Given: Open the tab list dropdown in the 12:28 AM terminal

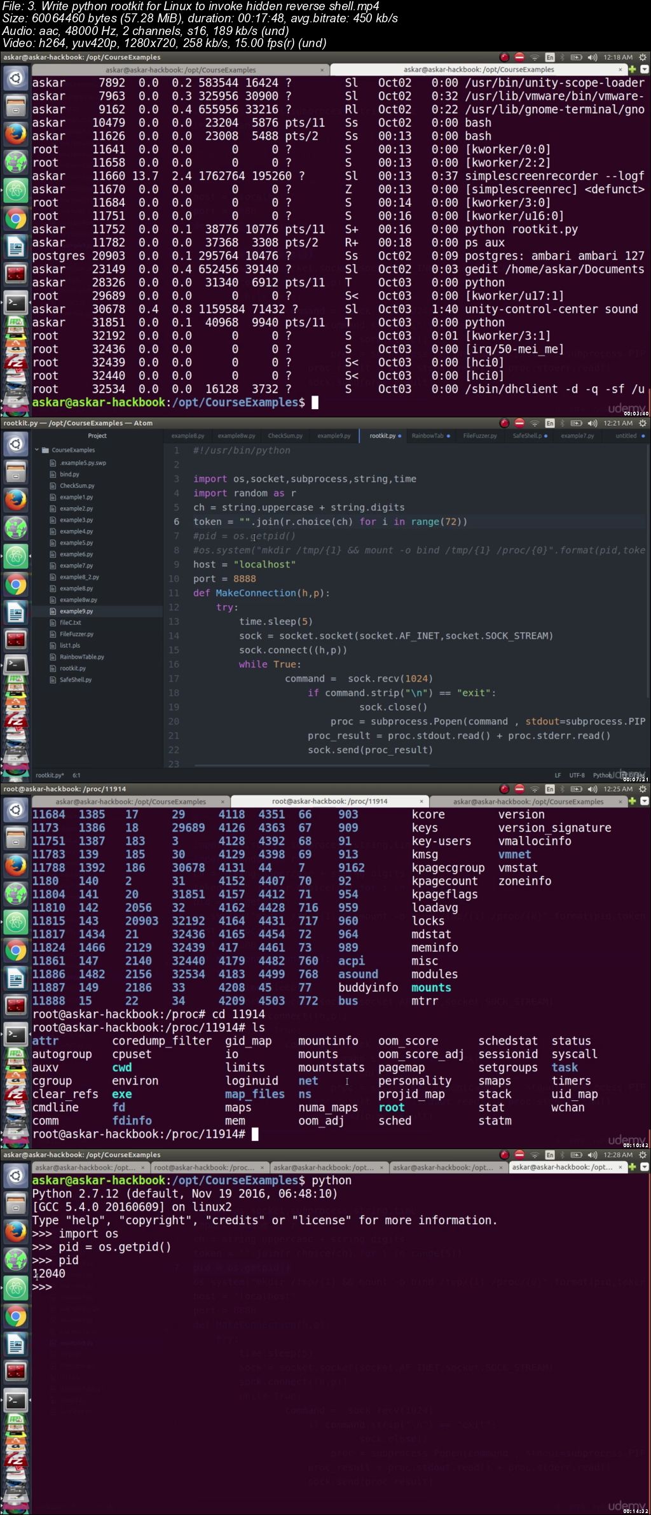Looking at the screenshot, I should [644, 1167].
